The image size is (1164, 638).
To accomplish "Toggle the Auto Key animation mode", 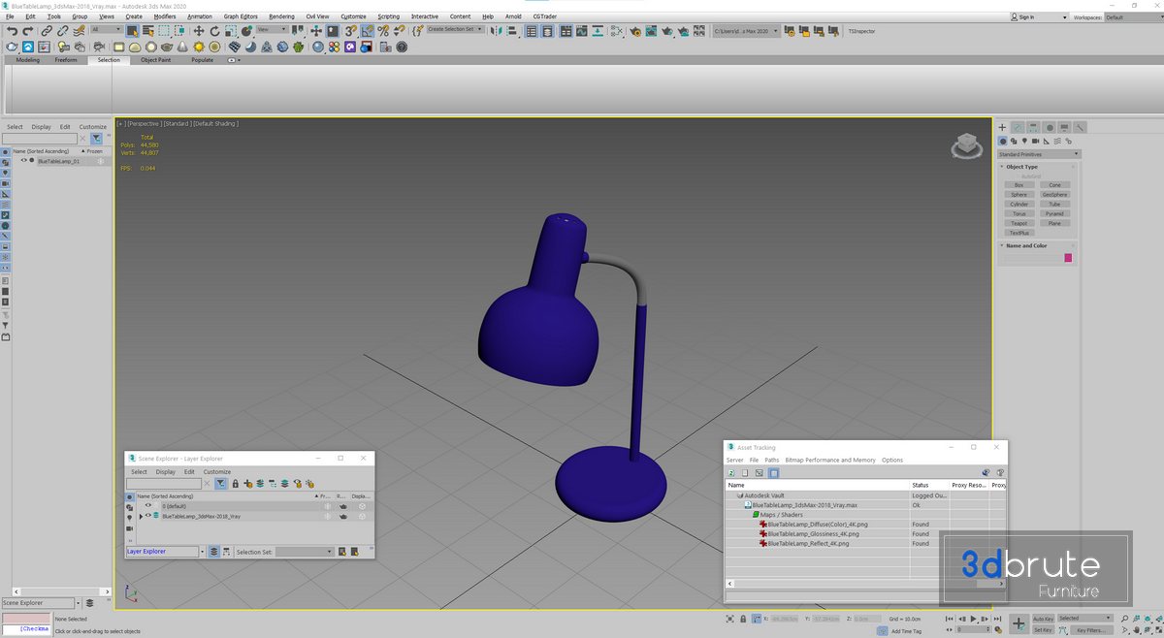I will [x=1043, y=618].
